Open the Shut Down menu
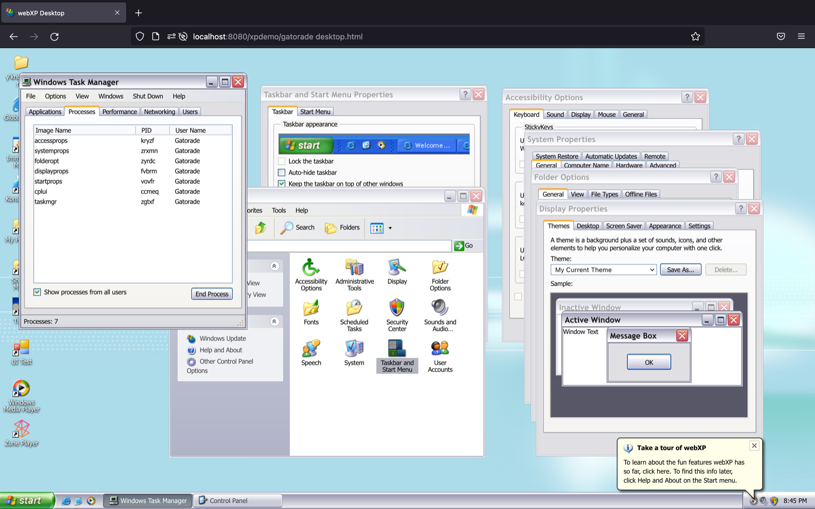The height and width of the screenshot is (509, 815). click(x=147, y=96)
